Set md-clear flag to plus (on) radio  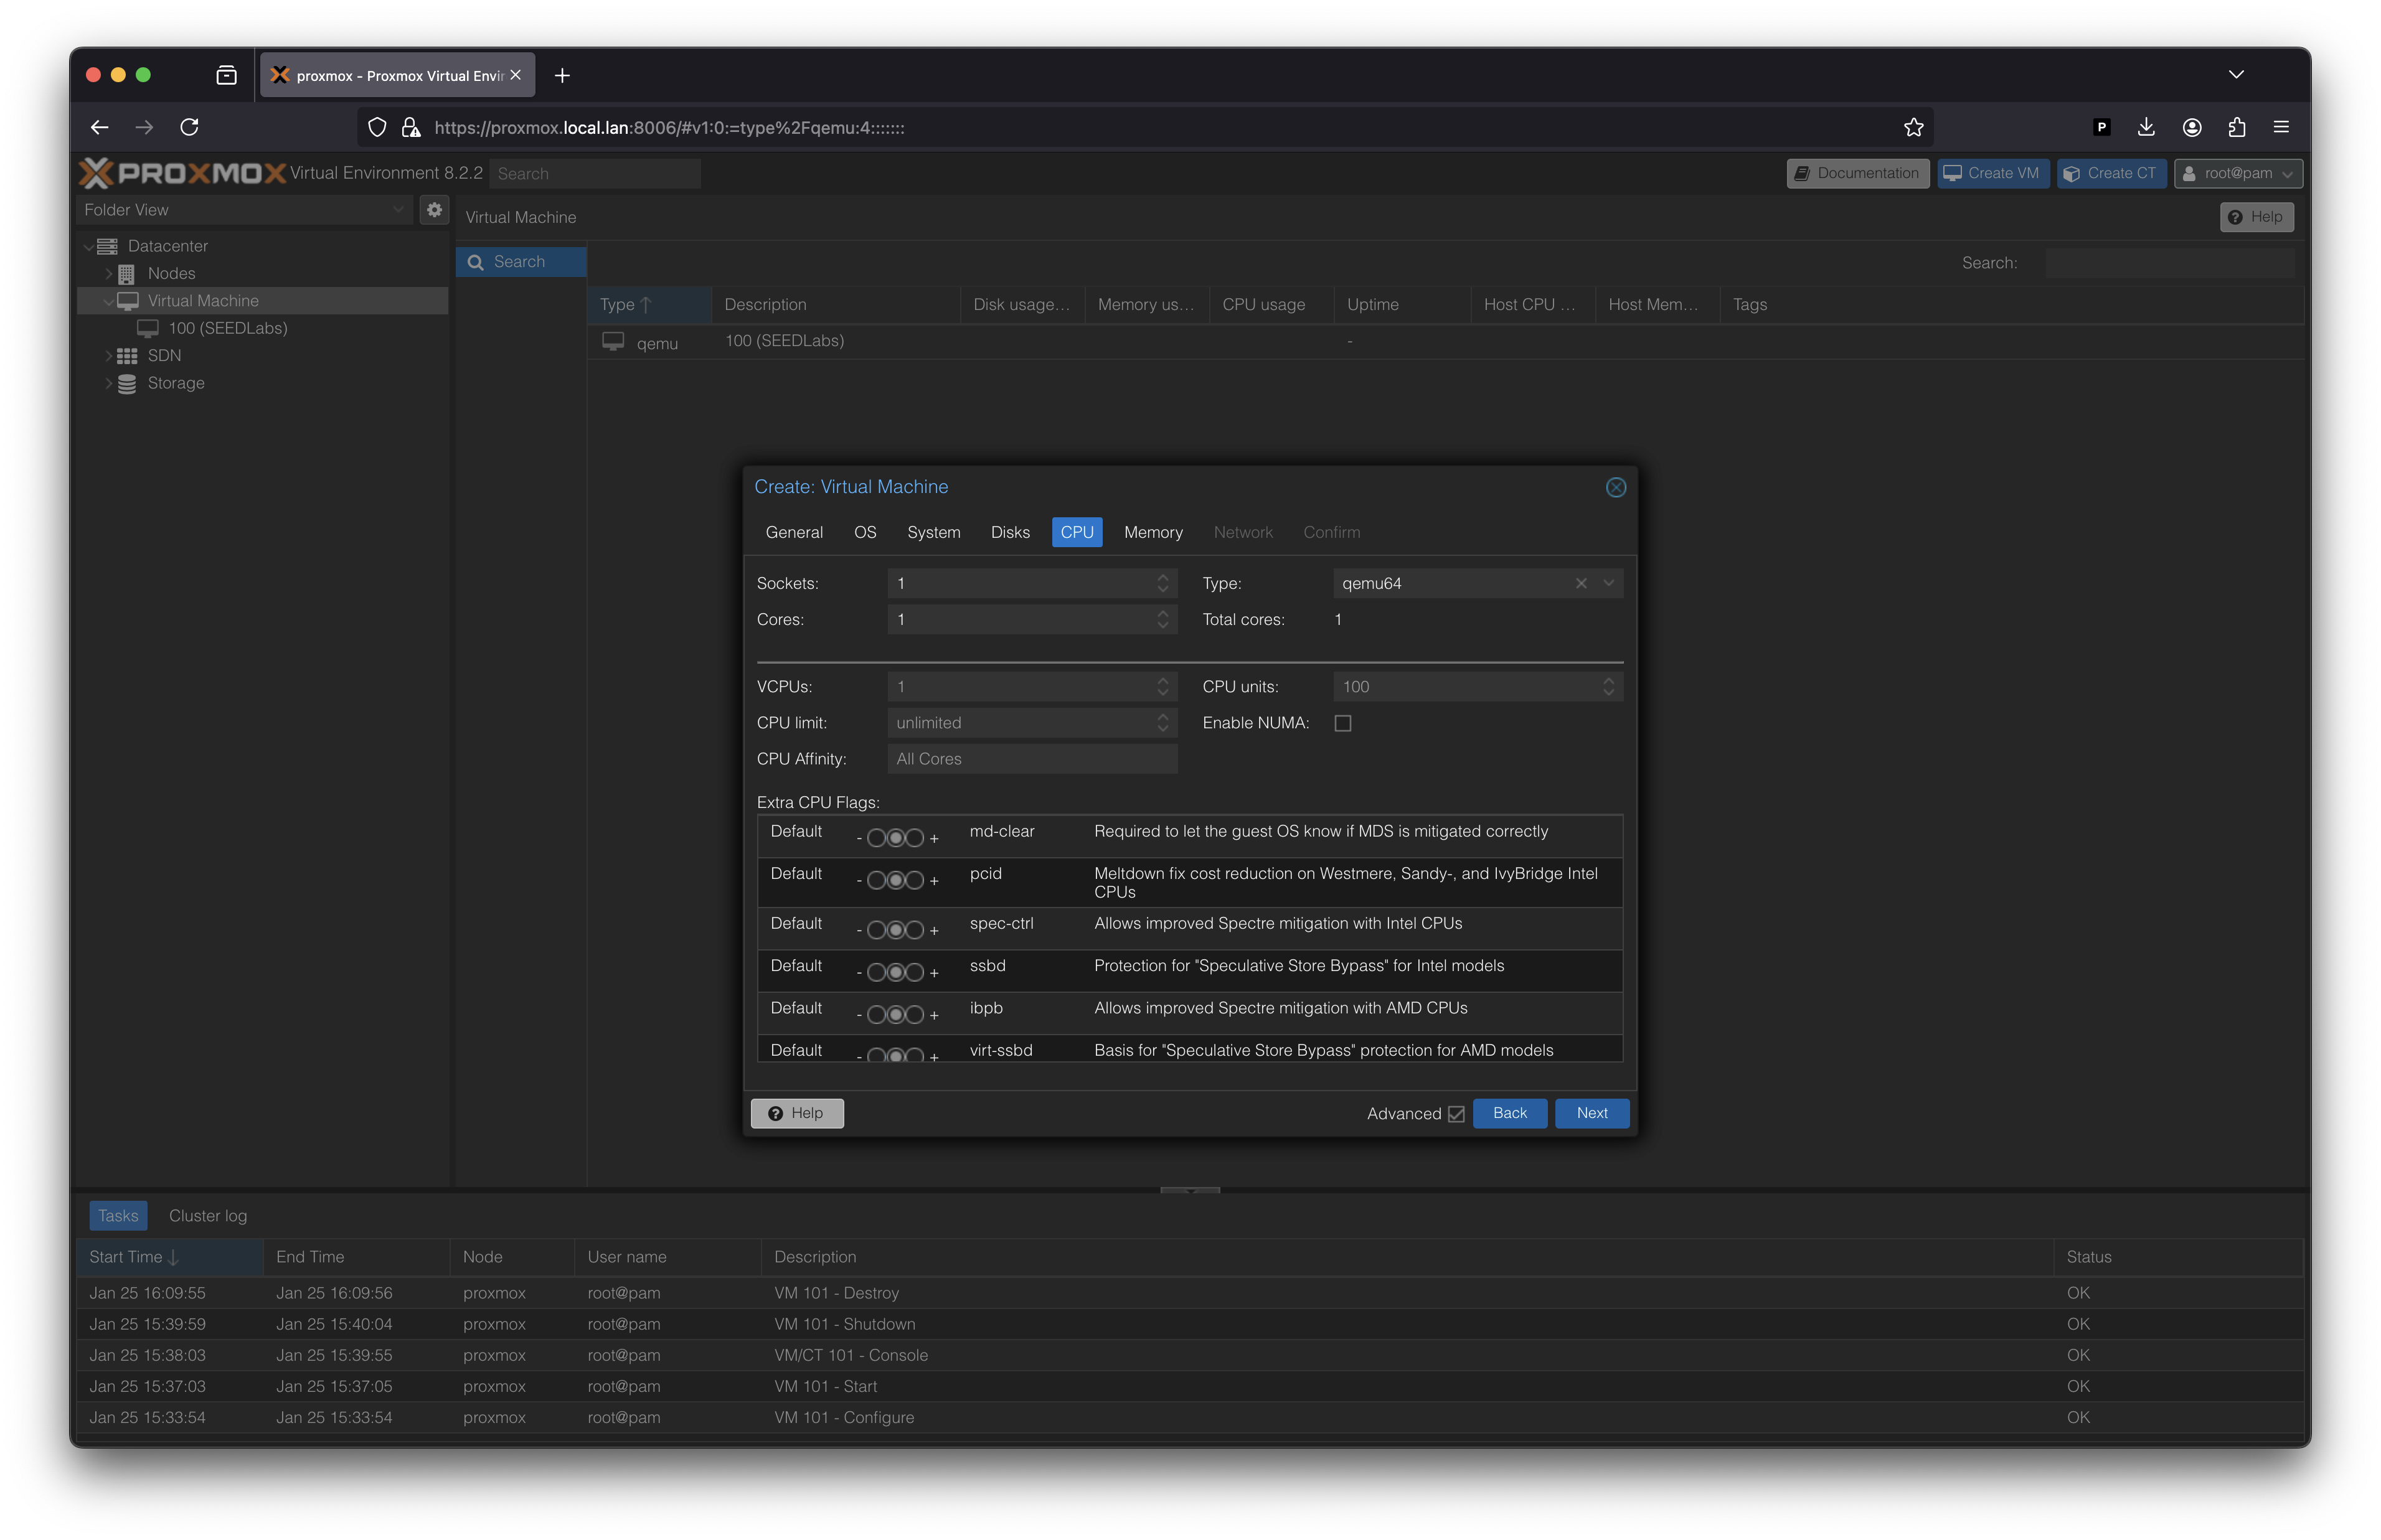pyautogui.click(x=914, y=838)
